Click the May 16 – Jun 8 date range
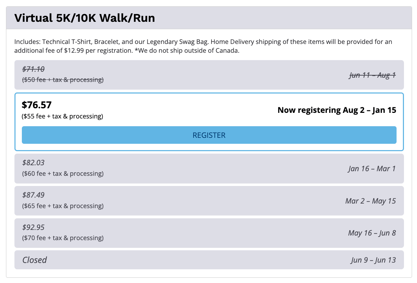 point(372,233)
